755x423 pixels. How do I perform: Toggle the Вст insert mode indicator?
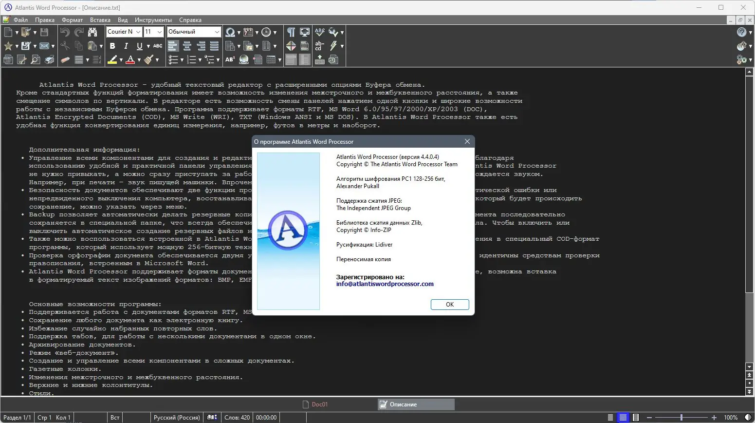[x=115, y=417]
